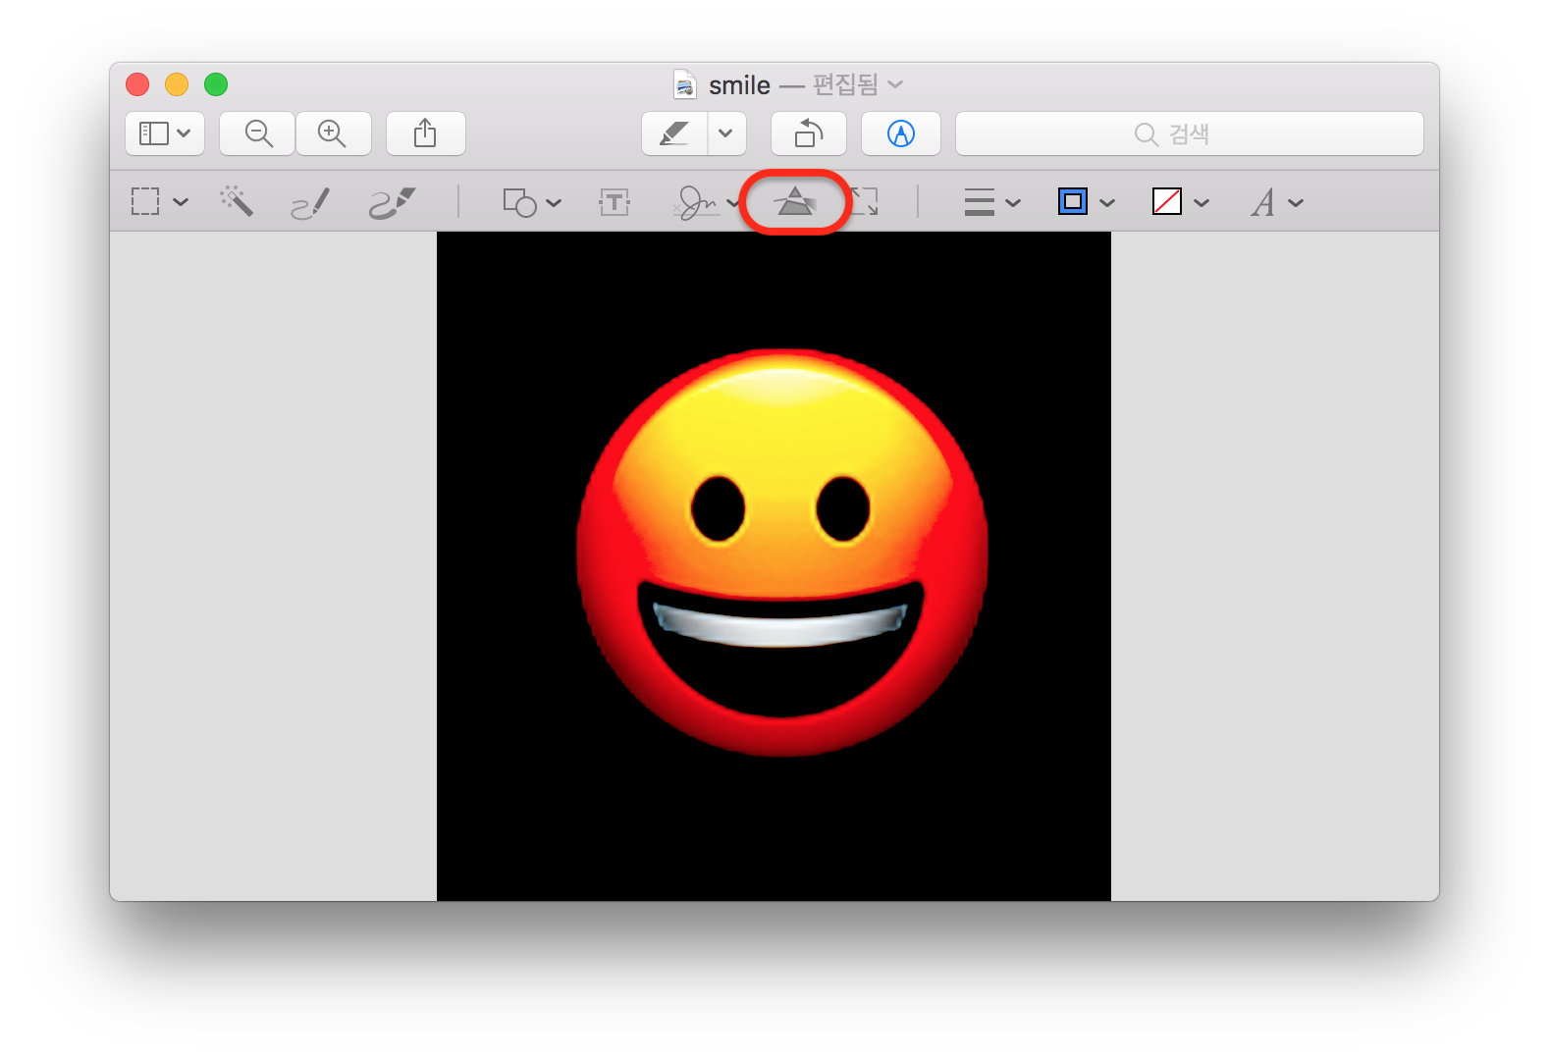Image resolution: width=1549 pixels, height=1058 pixels.
Task: Expand the text style chevron
Action: pos(1296,203)
